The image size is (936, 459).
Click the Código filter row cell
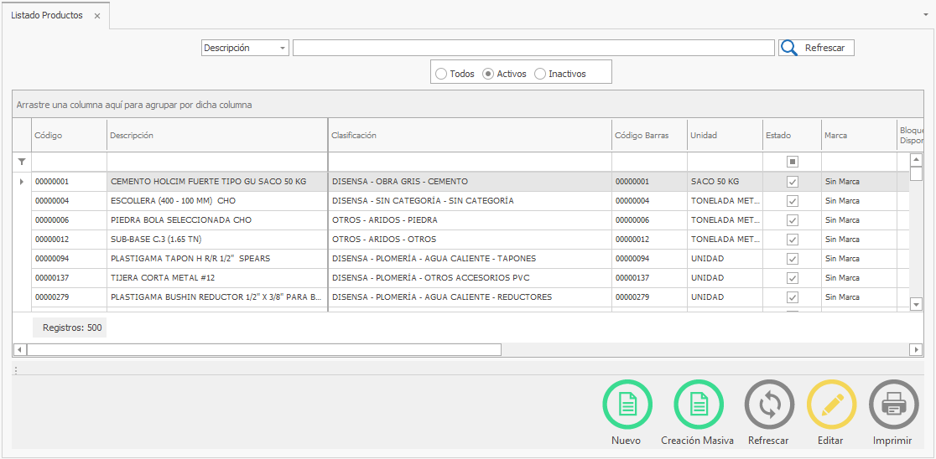(x=70, y=162)
